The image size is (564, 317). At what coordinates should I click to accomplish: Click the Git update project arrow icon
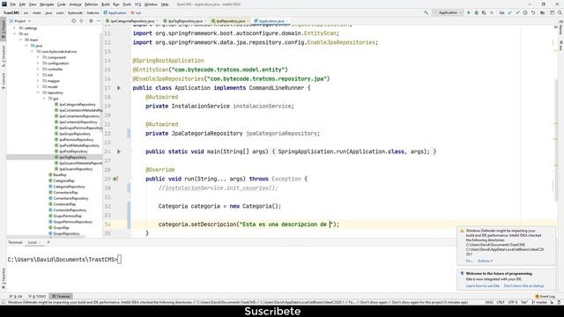click(509, 12)
